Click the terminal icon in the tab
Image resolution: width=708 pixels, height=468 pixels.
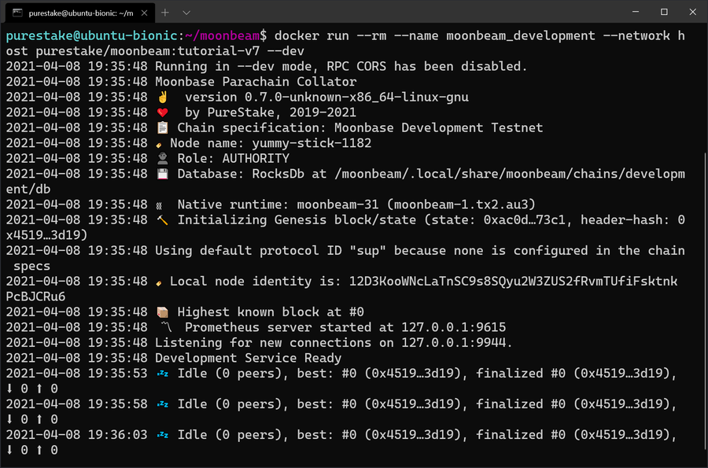[x=17, y=13]
